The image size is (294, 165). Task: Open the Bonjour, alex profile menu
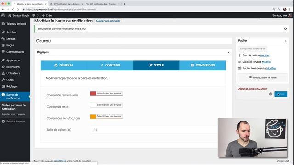click(x=282, y=15)
